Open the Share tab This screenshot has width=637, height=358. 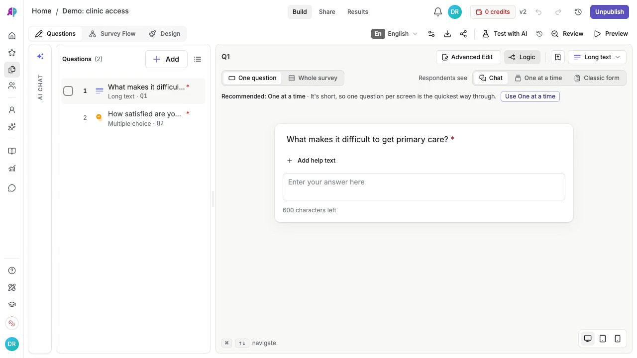327,12
